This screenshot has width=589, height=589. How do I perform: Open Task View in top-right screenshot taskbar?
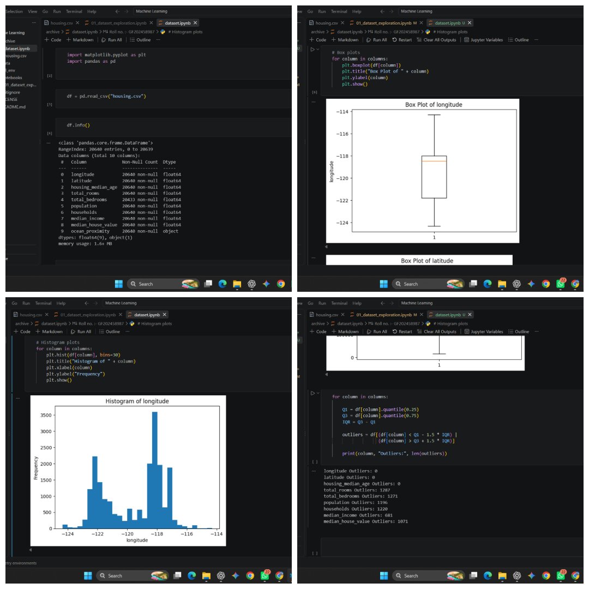[x=473, y=284]
